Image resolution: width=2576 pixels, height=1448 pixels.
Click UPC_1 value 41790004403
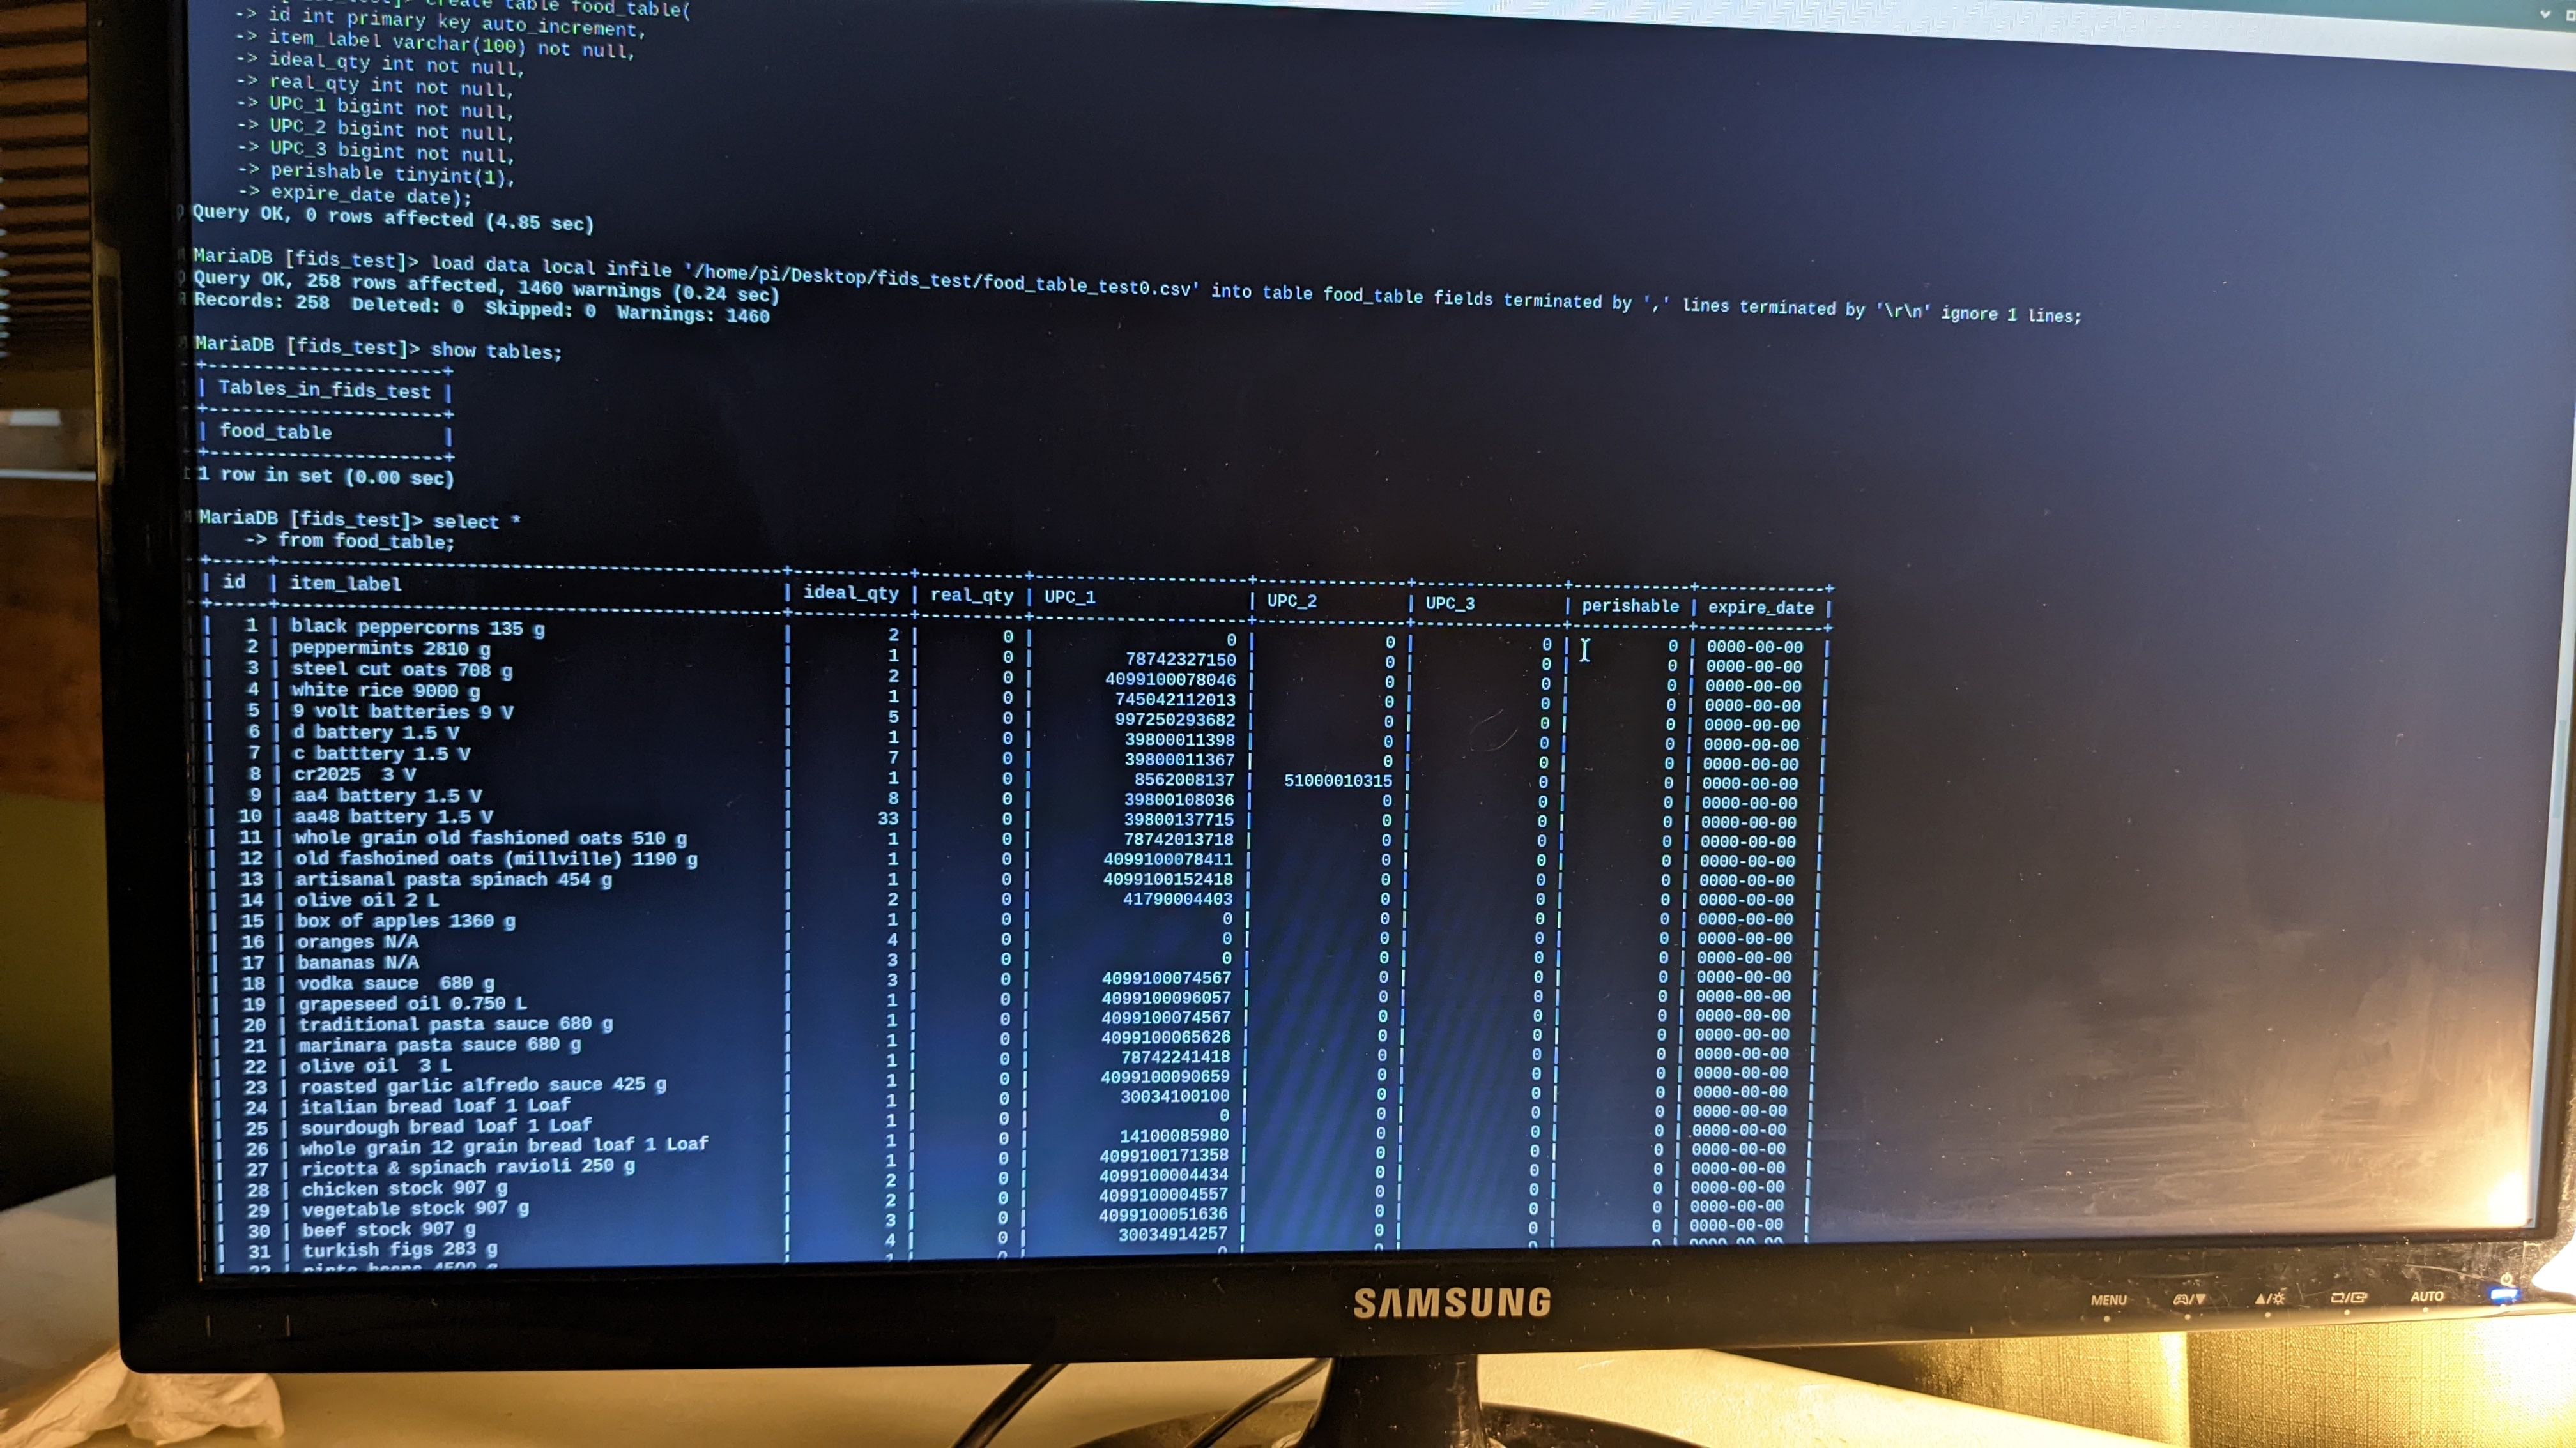point(1177,898)
